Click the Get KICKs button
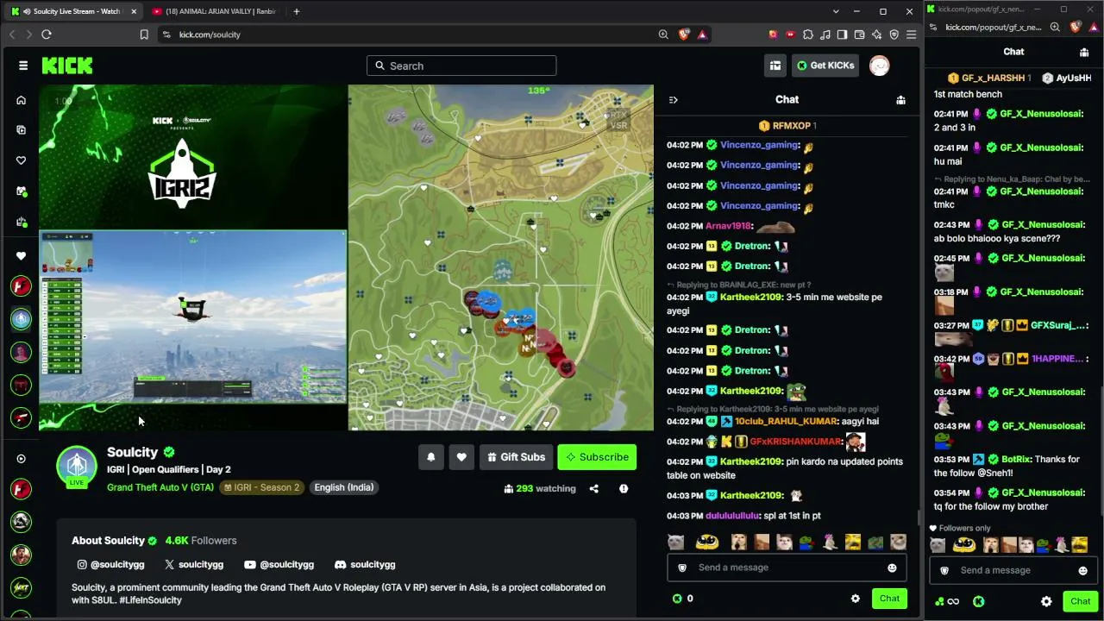 pyautogui.click(x=825, y=66)
